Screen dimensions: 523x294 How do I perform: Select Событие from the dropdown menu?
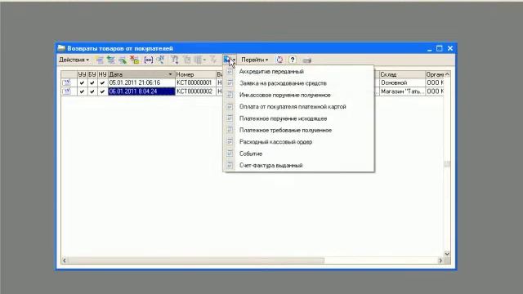(298, 154)
